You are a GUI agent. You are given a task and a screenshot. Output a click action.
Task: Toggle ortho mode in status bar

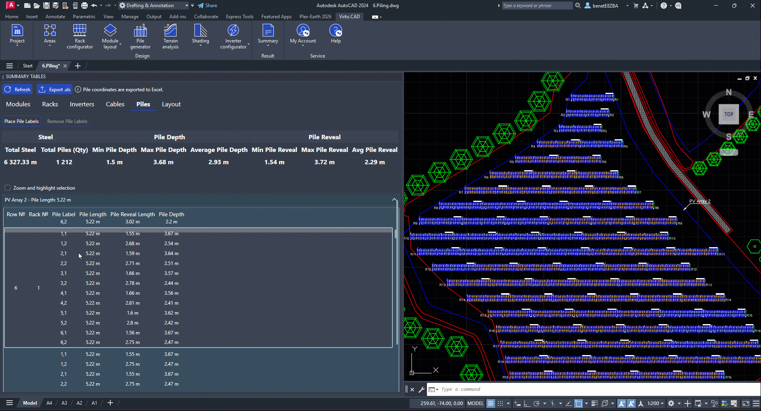[x=527, y=403]
